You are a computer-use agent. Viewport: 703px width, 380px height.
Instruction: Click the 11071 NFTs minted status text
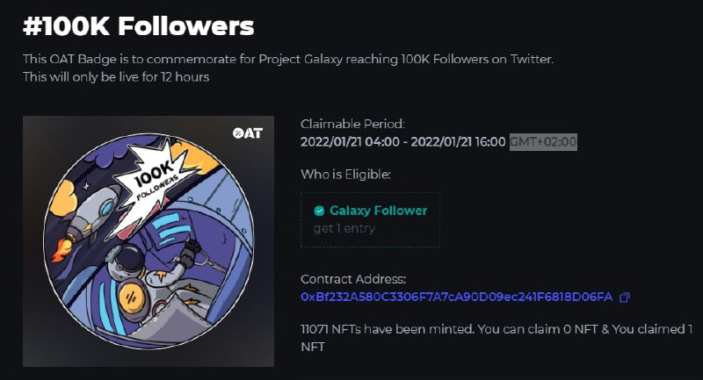496,338
